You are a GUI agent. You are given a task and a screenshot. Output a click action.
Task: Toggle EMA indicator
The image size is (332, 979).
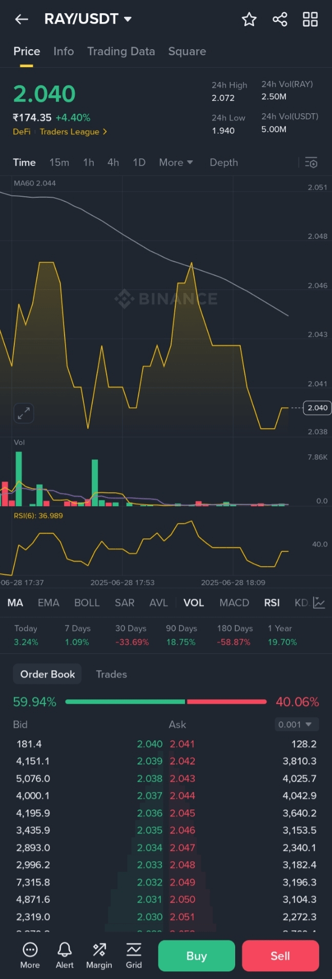click(x=49, y=602)
